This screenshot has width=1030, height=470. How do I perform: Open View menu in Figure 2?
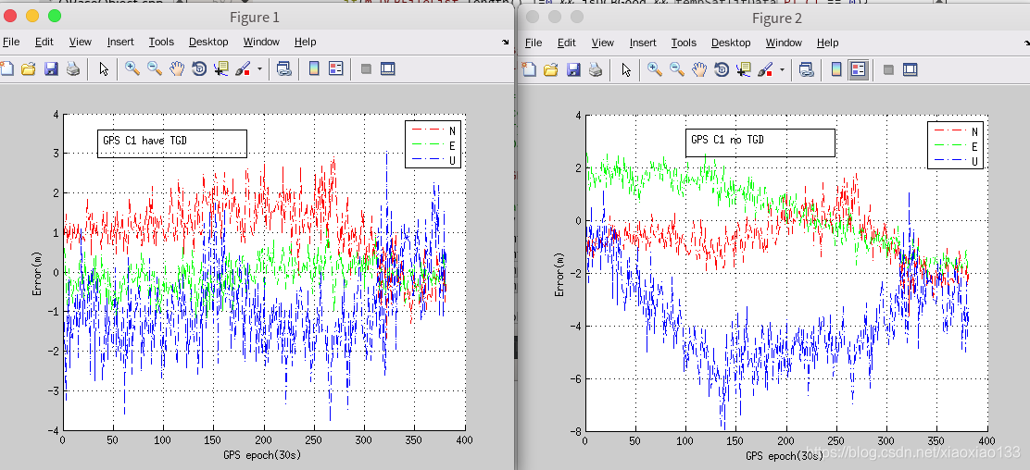[x=602, y=42]
